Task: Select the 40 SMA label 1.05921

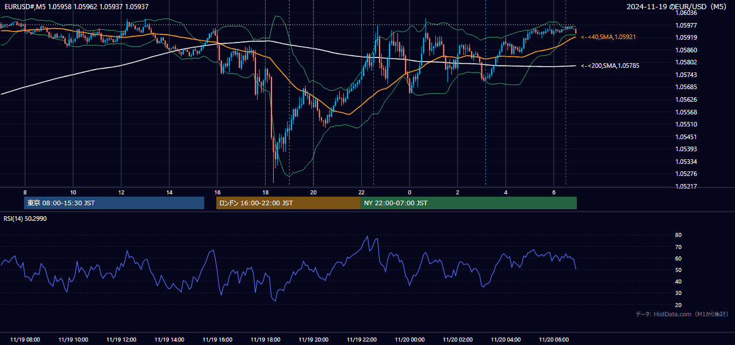Action: 608,37
